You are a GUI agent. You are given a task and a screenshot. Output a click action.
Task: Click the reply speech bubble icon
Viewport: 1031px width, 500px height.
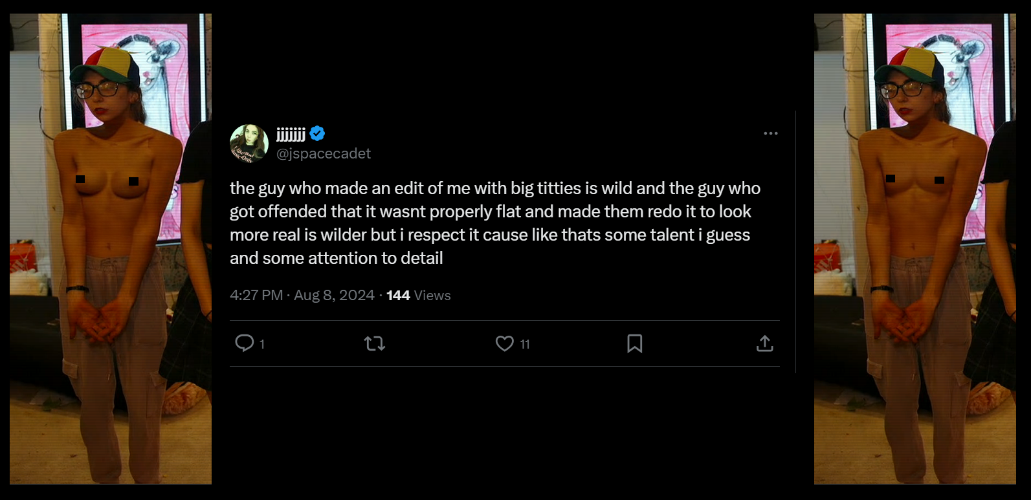coord(244,343)
